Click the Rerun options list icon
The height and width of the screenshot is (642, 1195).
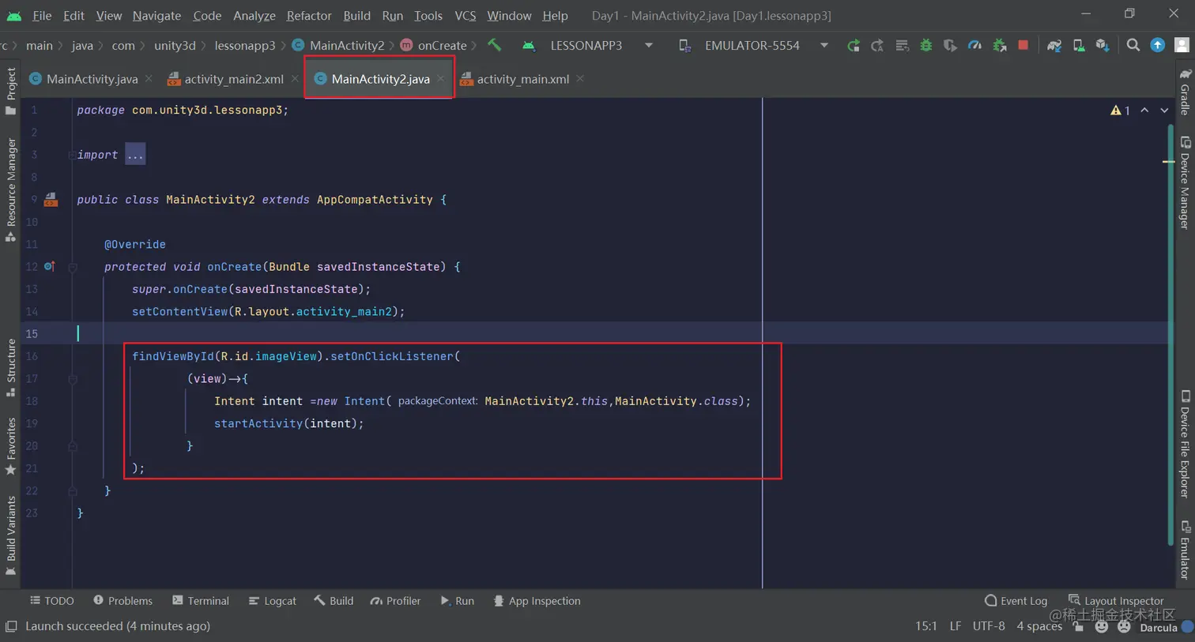[902, 46]
